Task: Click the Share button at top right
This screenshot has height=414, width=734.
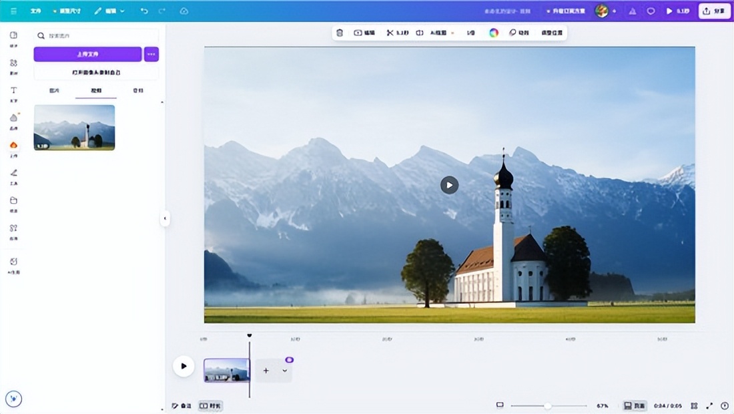Action: tap(714, 11)
